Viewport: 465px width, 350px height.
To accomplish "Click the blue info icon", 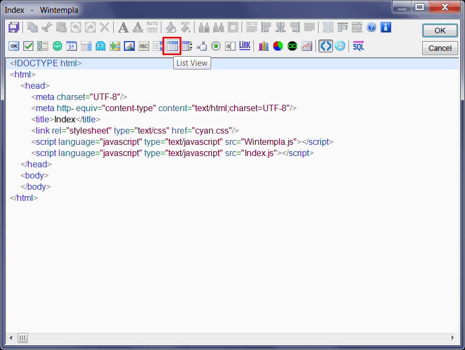I will (386, 27).
